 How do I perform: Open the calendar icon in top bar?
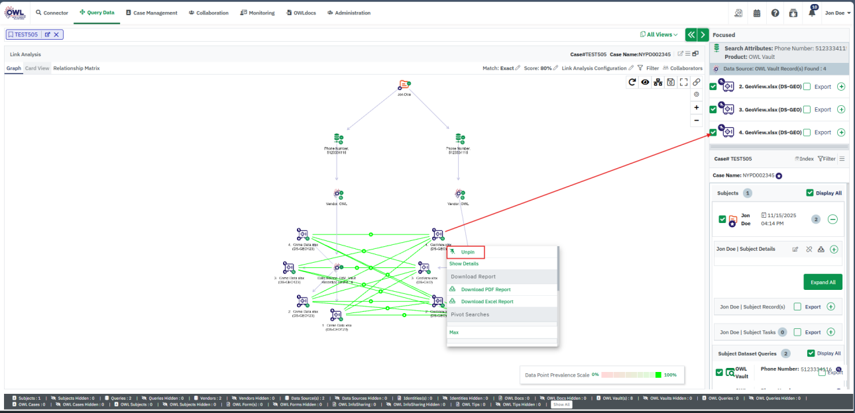pyautogui.click(x=757, y=13)
